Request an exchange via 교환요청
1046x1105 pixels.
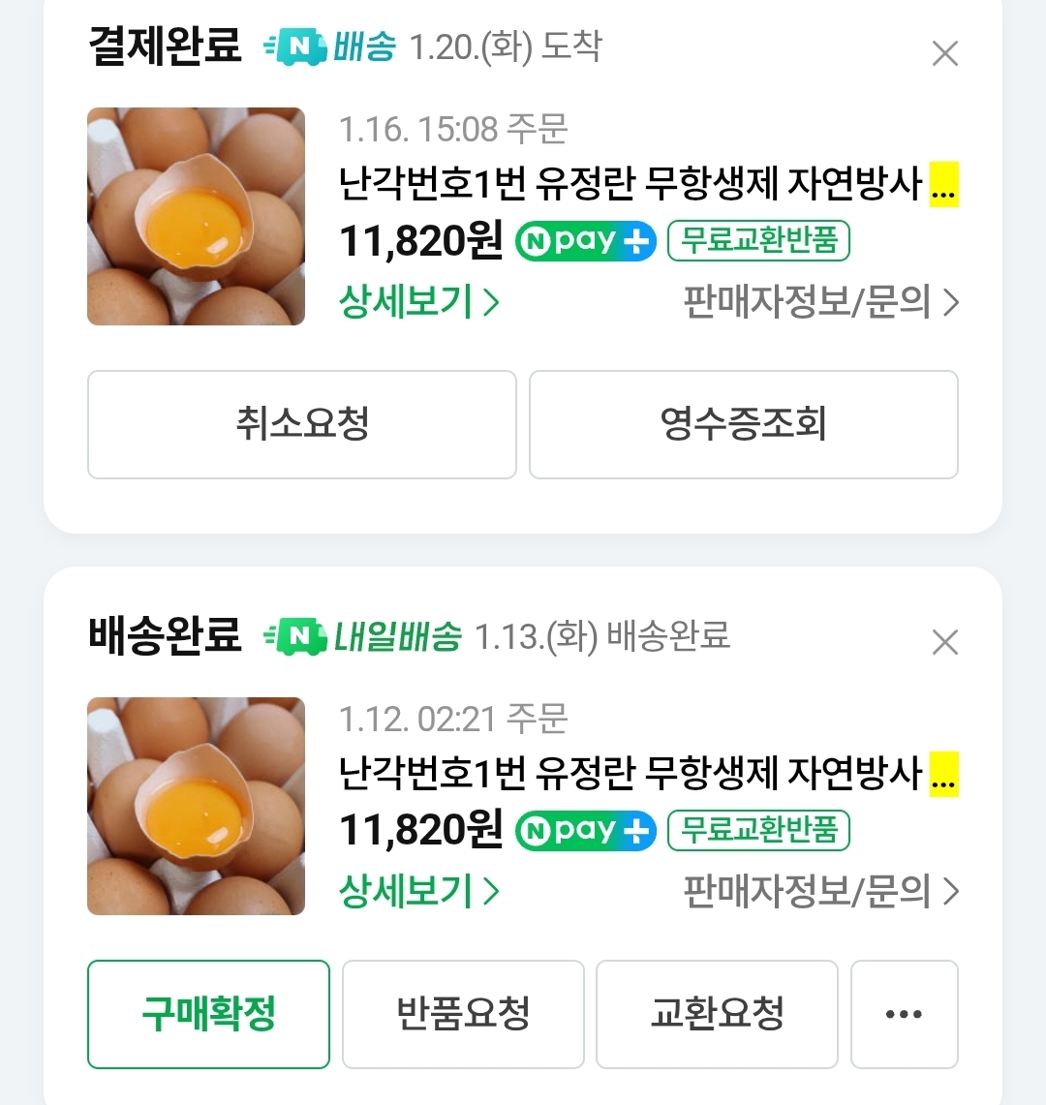coord(717,1014)
